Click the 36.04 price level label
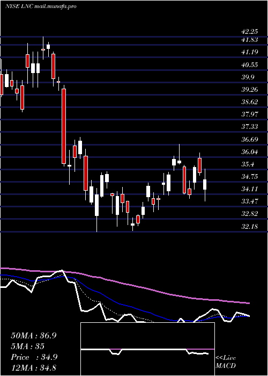268x376 pixels. tap(249, 152)
